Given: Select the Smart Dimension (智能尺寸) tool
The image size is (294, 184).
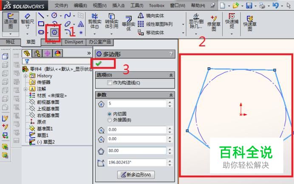Looking at the screenshot, I should point(27,21).
